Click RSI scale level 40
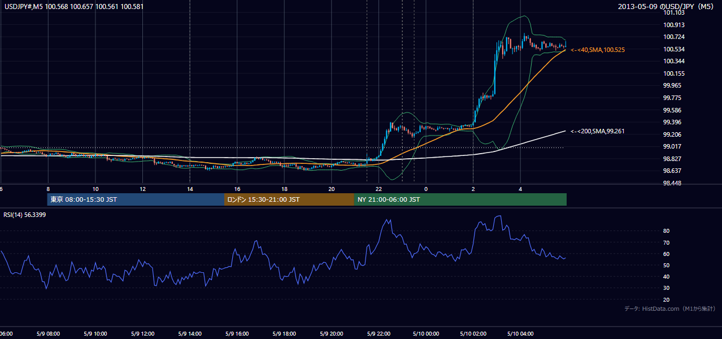This screenshot has width=722, height=339. tap(667, 277)
